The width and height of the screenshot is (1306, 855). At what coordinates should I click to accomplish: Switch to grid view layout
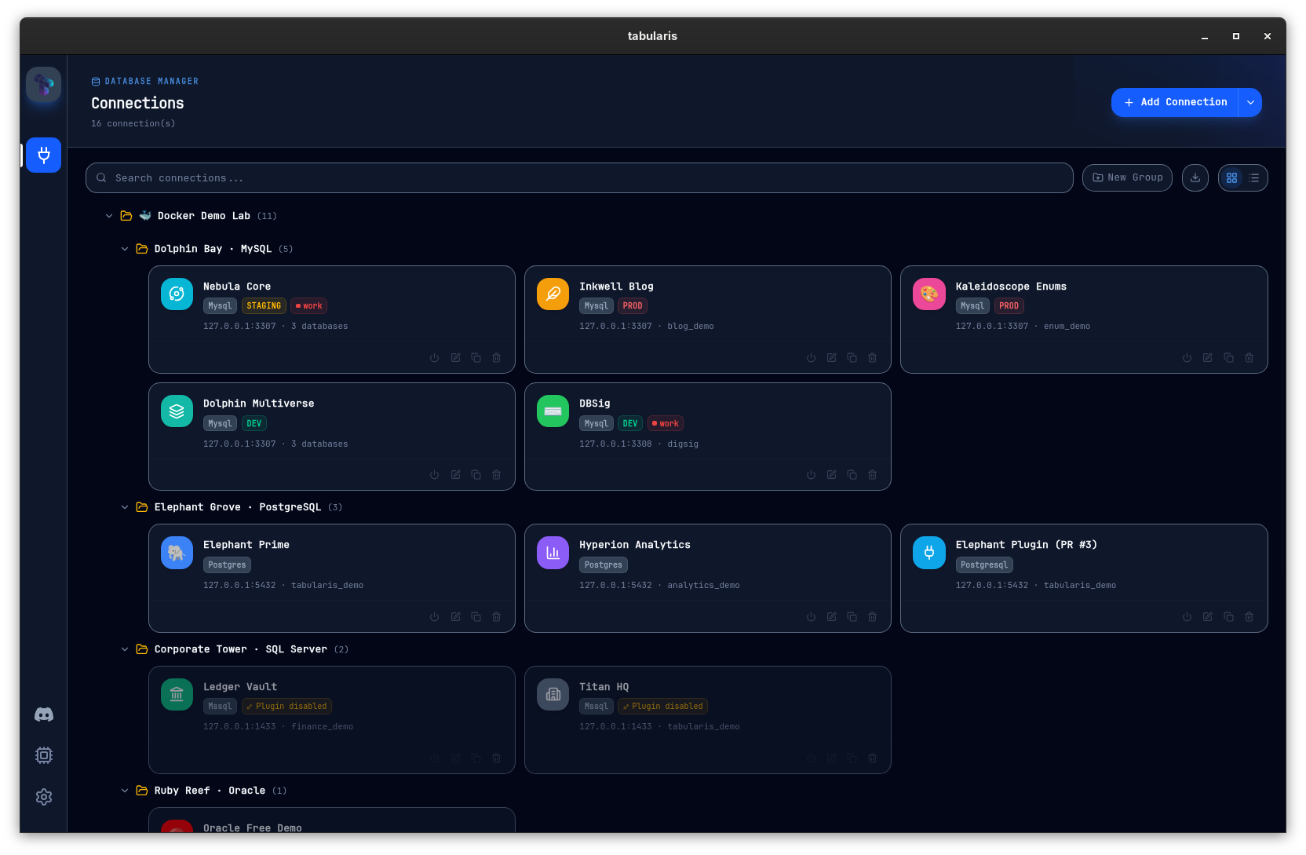[x=1232, y=178]
